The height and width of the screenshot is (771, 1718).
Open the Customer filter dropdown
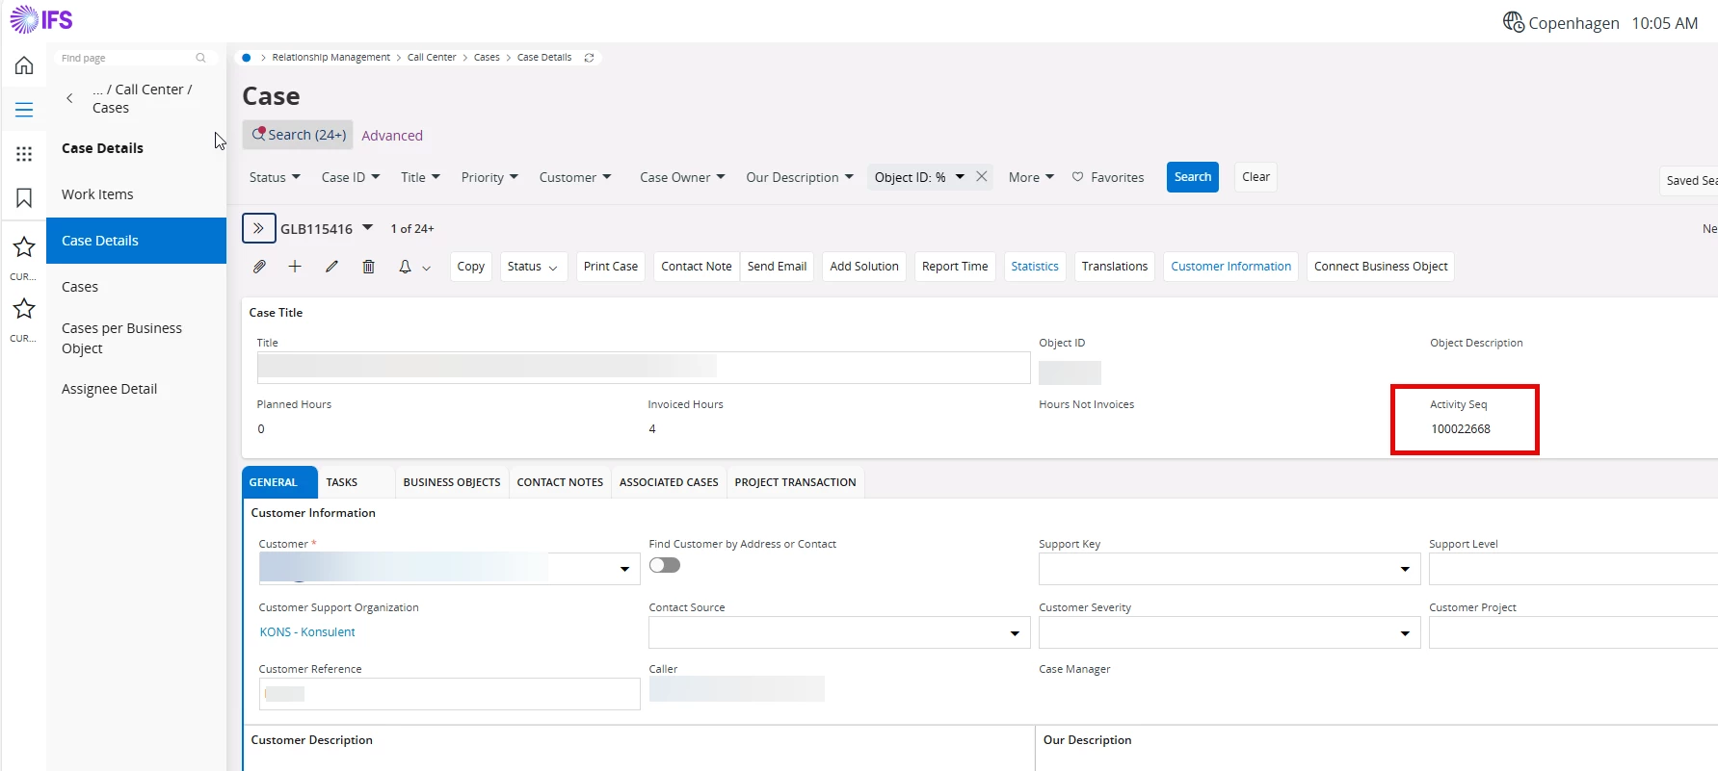[575, 177]
